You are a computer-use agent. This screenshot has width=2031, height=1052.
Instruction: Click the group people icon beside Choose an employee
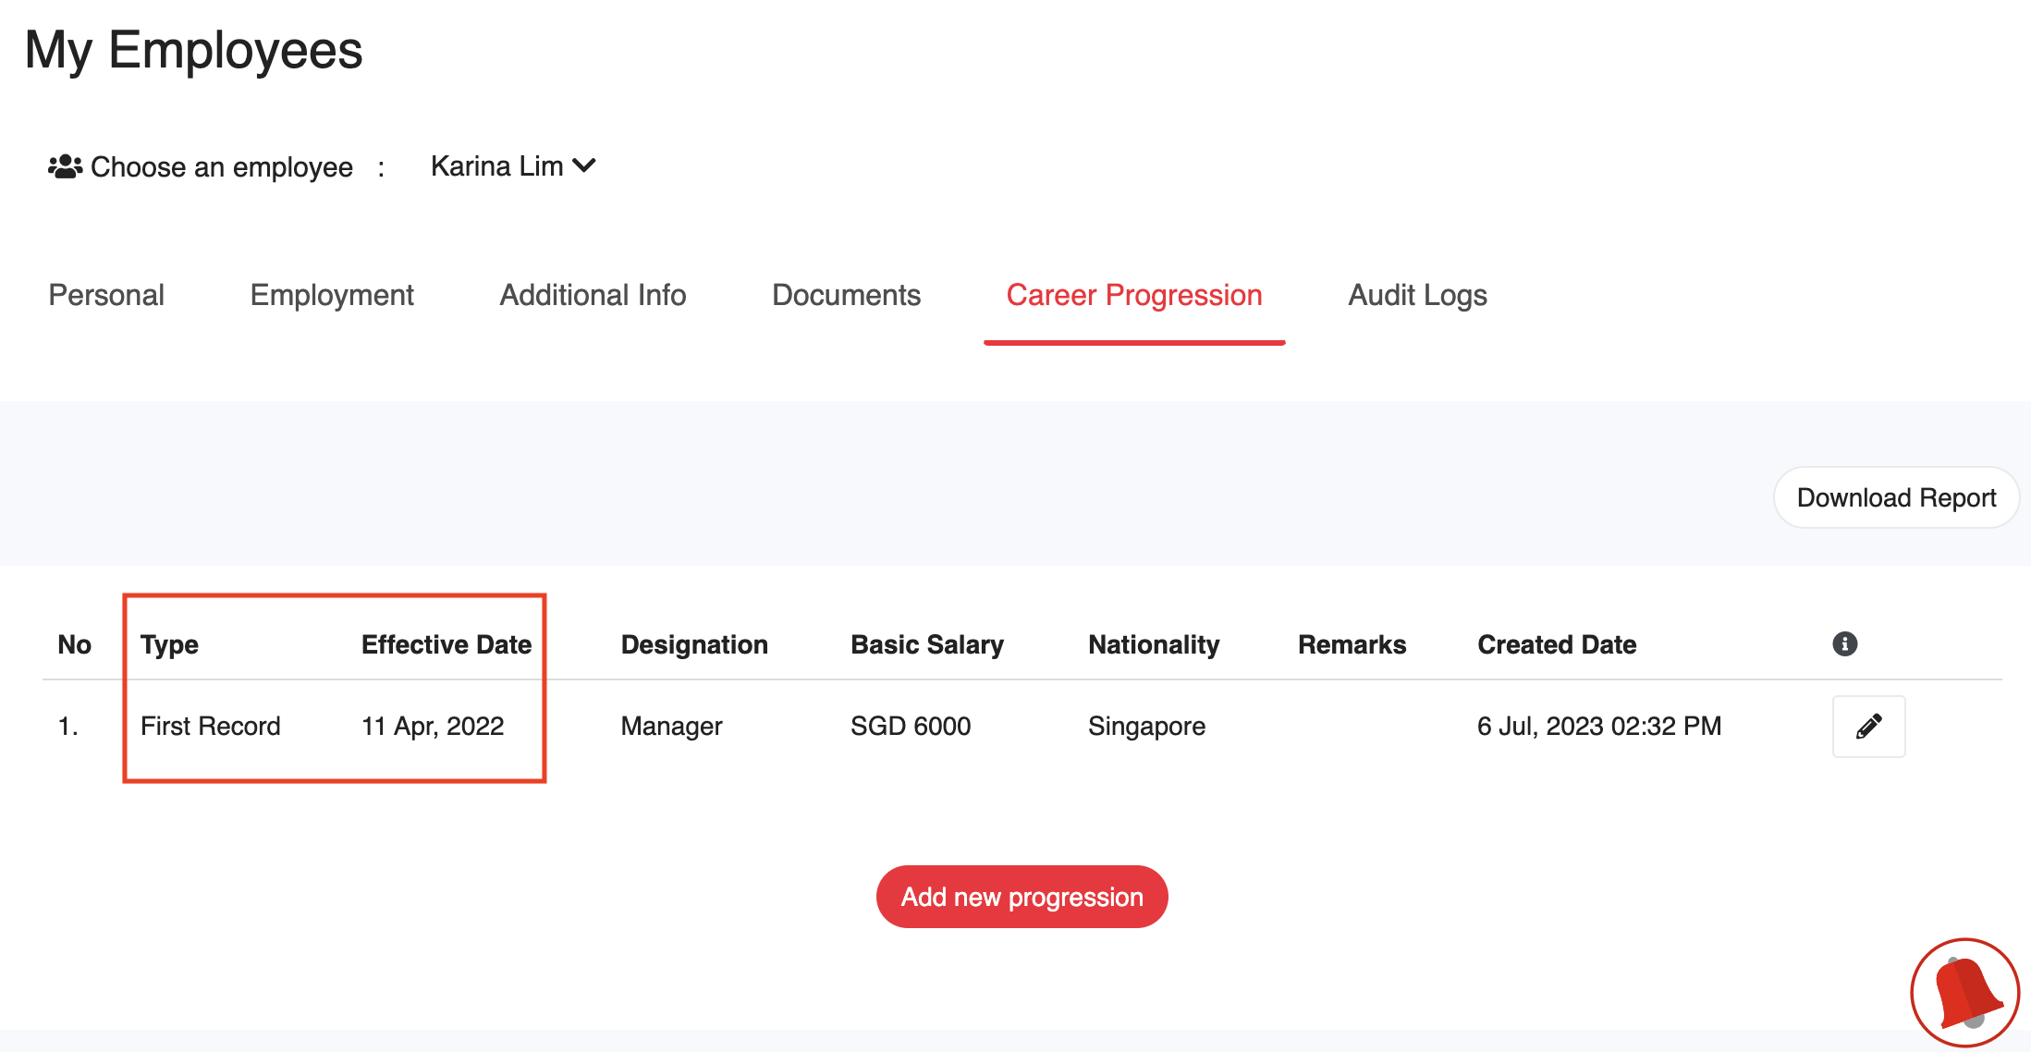point(65,166)
